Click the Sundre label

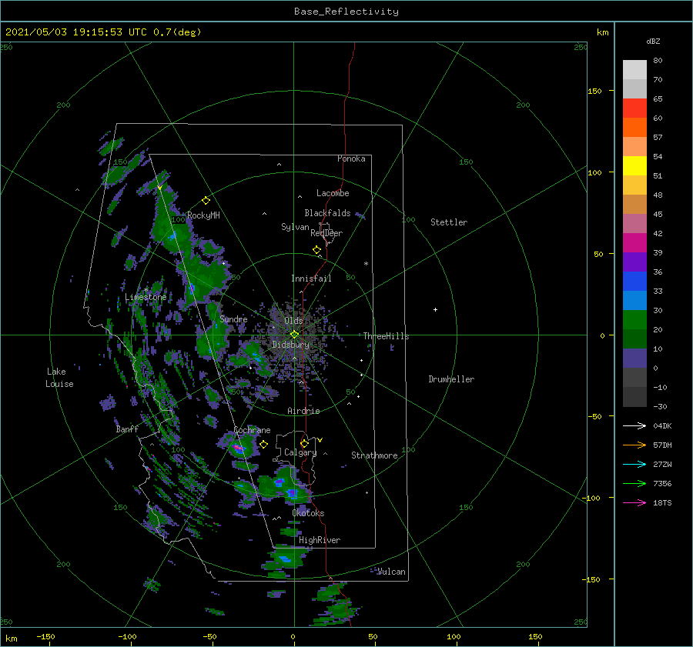coord(234,318)
